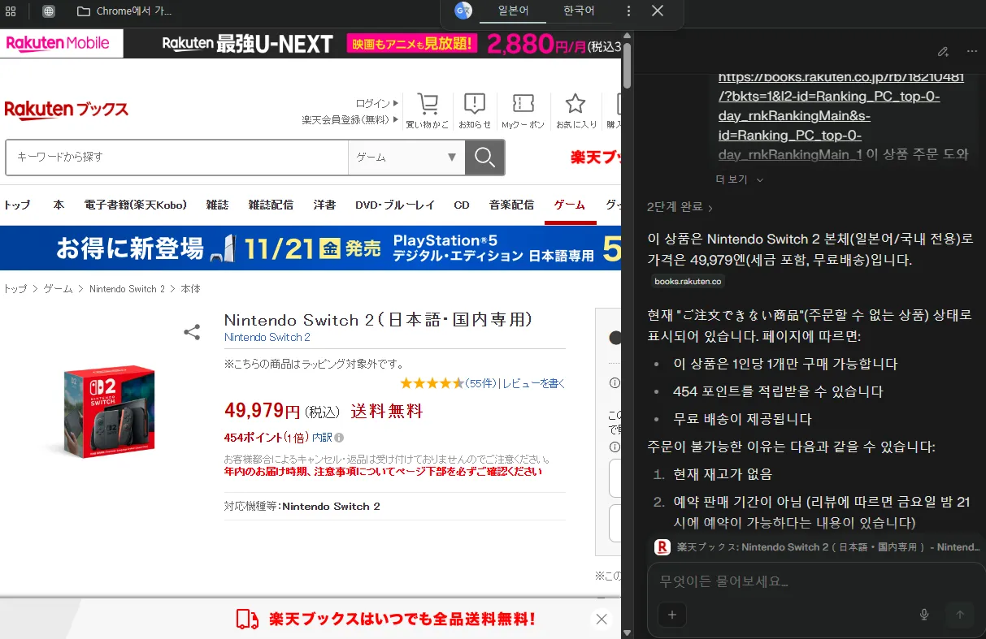The height and width of the screenshot is (639, 986).
Task: Click the PlayStation 5 promotional banner
Action: (311, 248)
